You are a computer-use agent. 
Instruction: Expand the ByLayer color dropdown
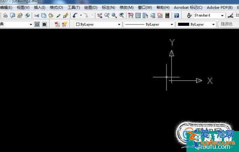click(x=119, y=24)
